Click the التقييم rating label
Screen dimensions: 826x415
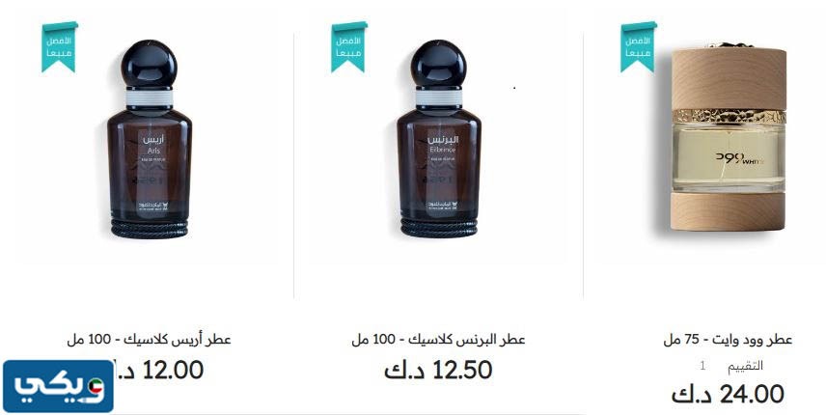tap(745, 366)
